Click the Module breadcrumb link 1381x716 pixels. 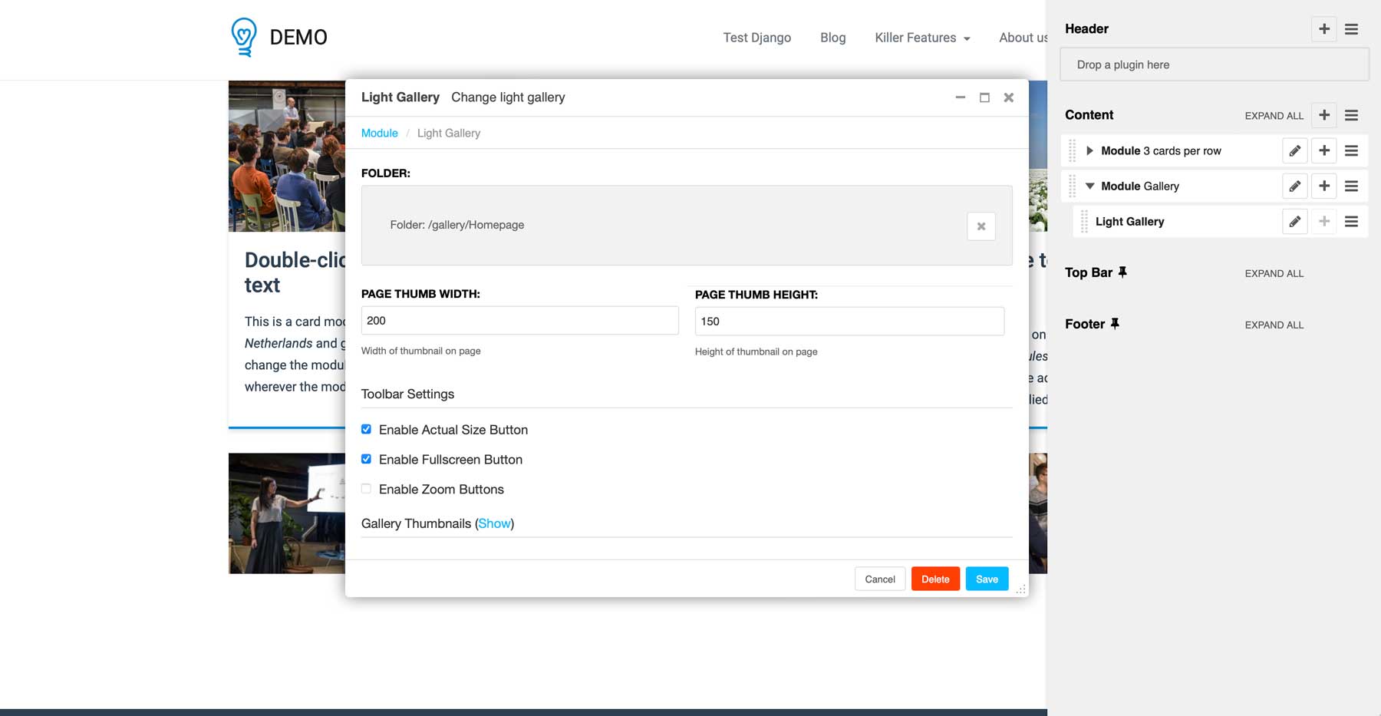coord(379,133)
